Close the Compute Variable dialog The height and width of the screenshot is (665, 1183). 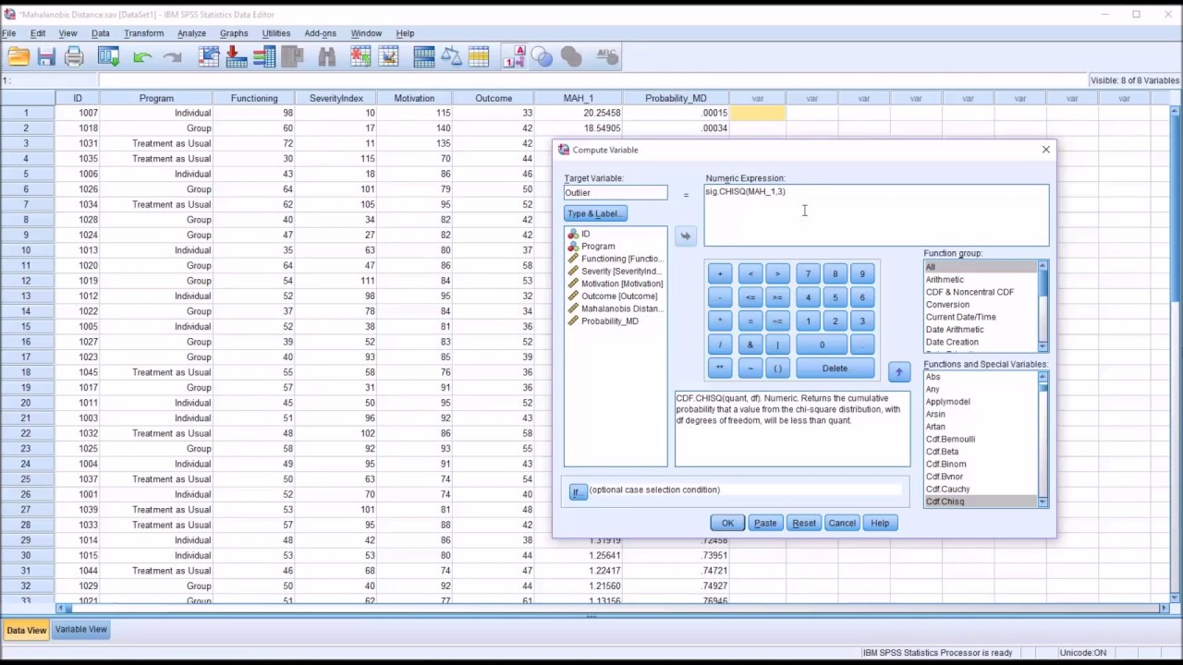[1046, 150]
